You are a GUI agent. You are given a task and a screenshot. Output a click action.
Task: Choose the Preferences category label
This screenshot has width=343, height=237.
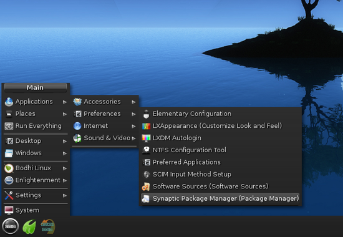point(102,114)
